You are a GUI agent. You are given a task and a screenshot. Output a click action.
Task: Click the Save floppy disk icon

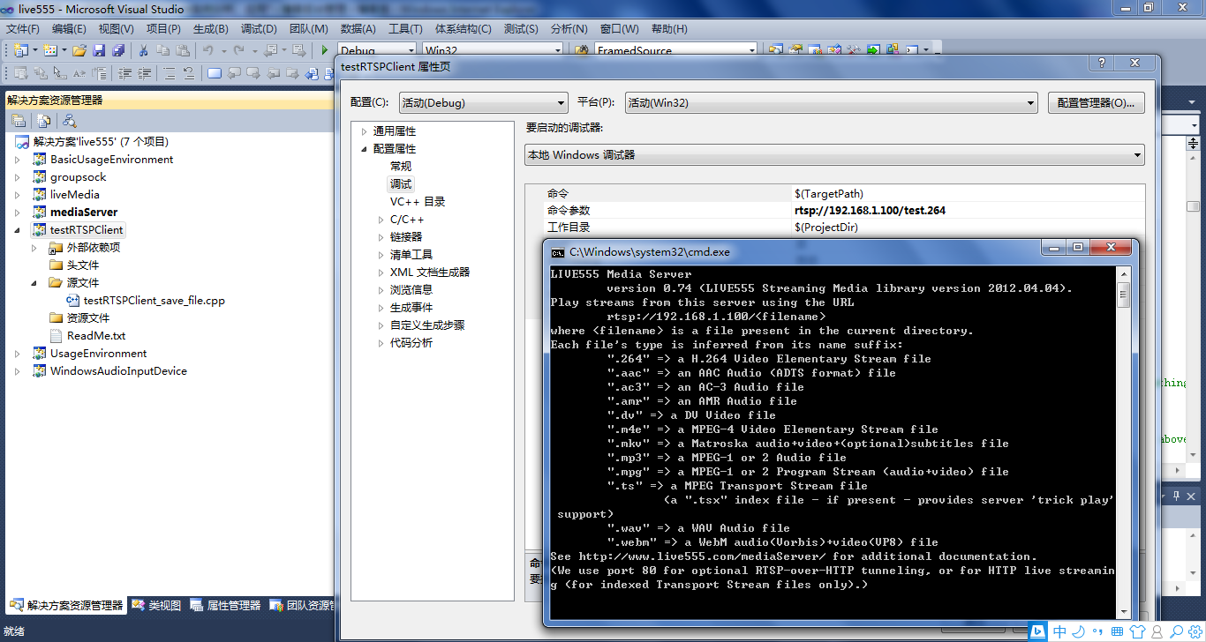[x=99, y=50]
